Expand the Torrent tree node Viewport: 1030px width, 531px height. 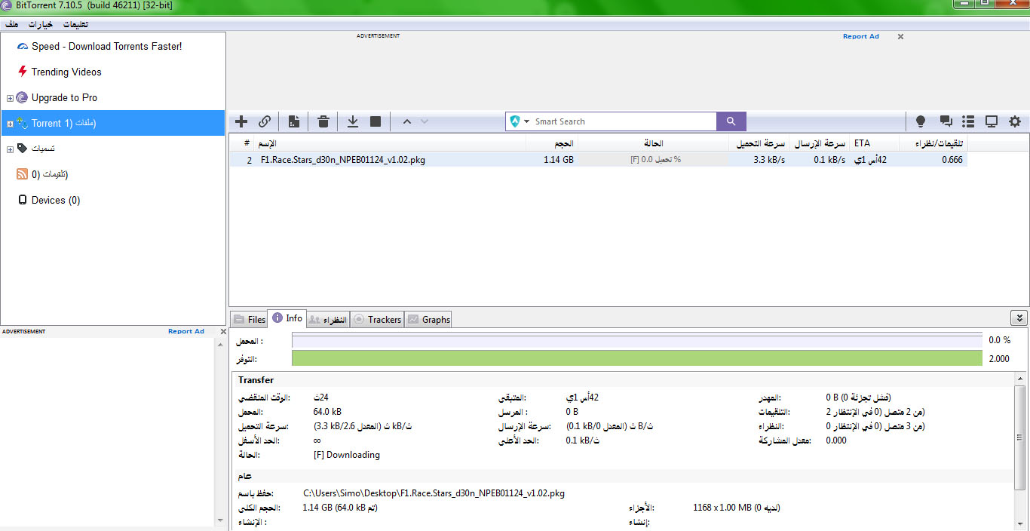[10, 124]
